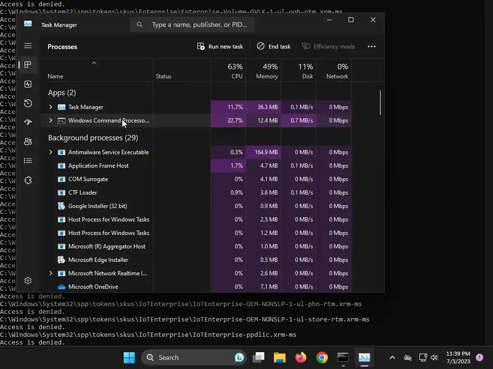Click the Microsoft OneDrive cloud icon
The image size is (493, 369).
(62, 287)
